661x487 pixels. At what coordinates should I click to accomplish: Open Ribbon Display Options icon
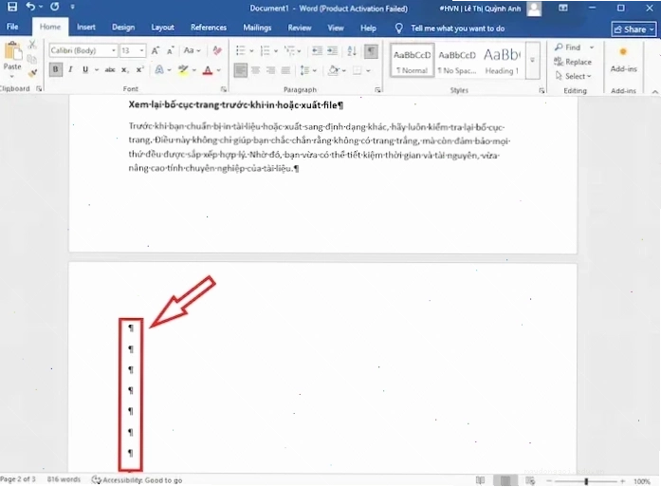(563, 8)
